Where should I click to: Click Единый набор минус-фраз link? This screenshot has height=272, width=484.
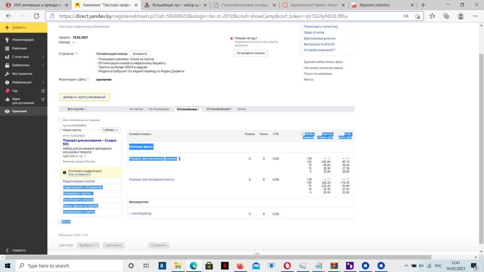click(x=323, y=62)
